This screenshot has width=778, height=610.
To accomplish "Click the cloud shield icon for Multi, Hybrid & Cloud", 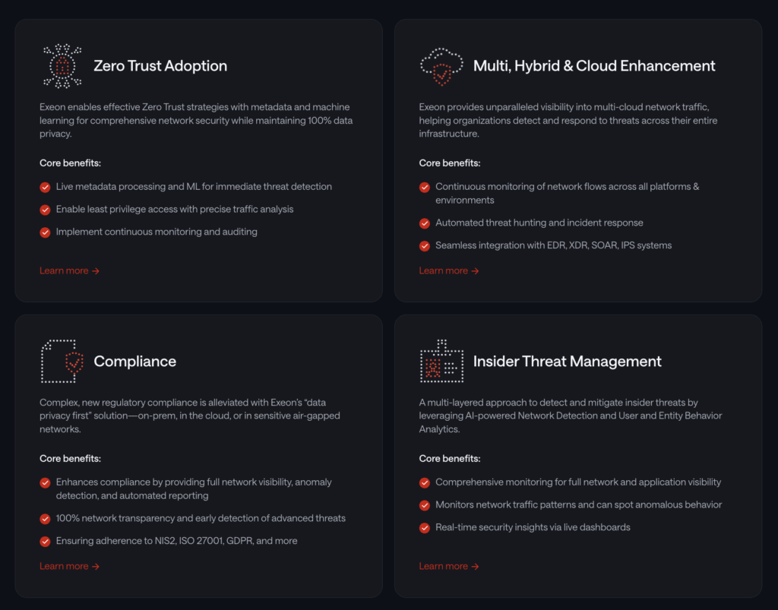I will [441, 66].
